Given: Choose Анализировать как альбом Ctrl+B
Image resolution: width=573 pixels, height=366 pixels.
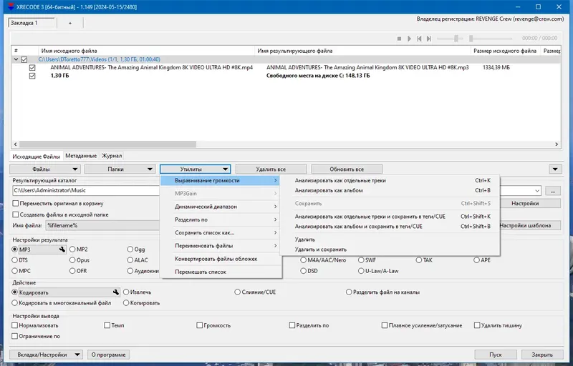Looking at the screenshot, I should tap(390, 190).
